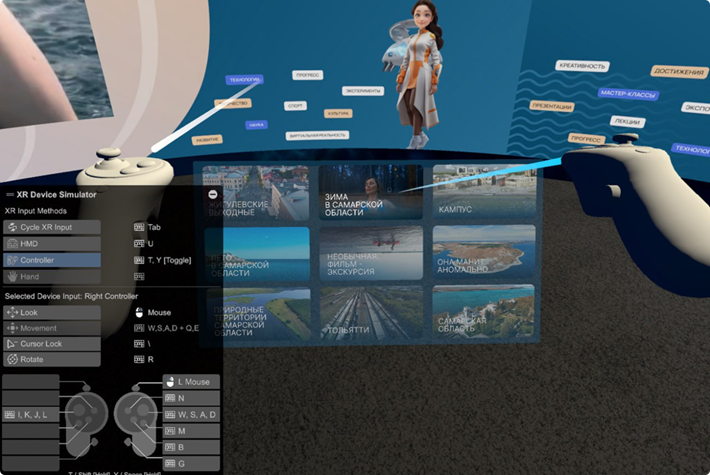
Task: Select the КРЕАТИВНОСТЬ tag
Action: click(x=582, y=66)
